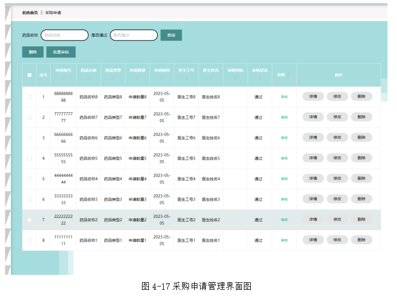Select the 医生姓名5 cell
This screenshot has height=297, width=397.
click(x=211, y=159)
